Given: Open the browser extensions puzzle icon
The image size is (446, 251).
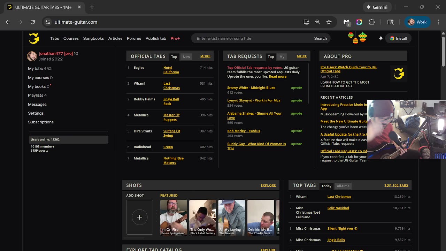Looking at the screenshot, I should coord(372,22).
